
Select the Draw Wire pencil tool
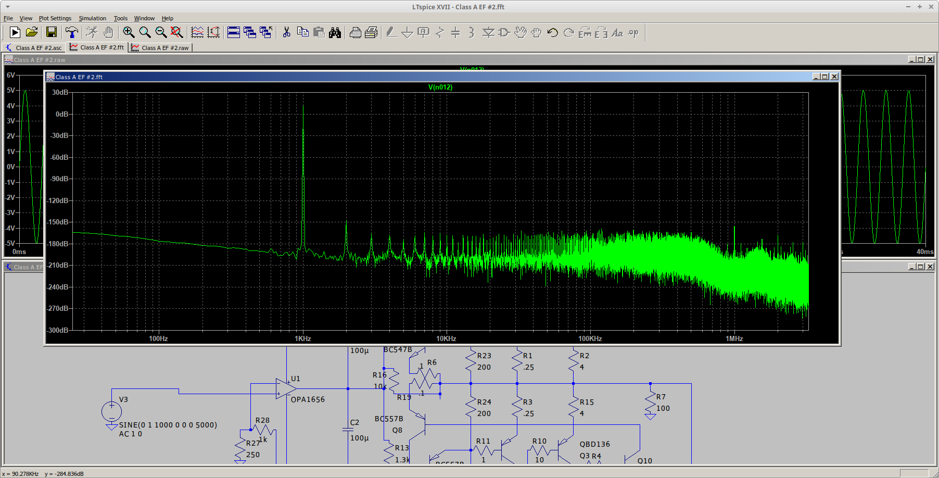coord(391,32)
